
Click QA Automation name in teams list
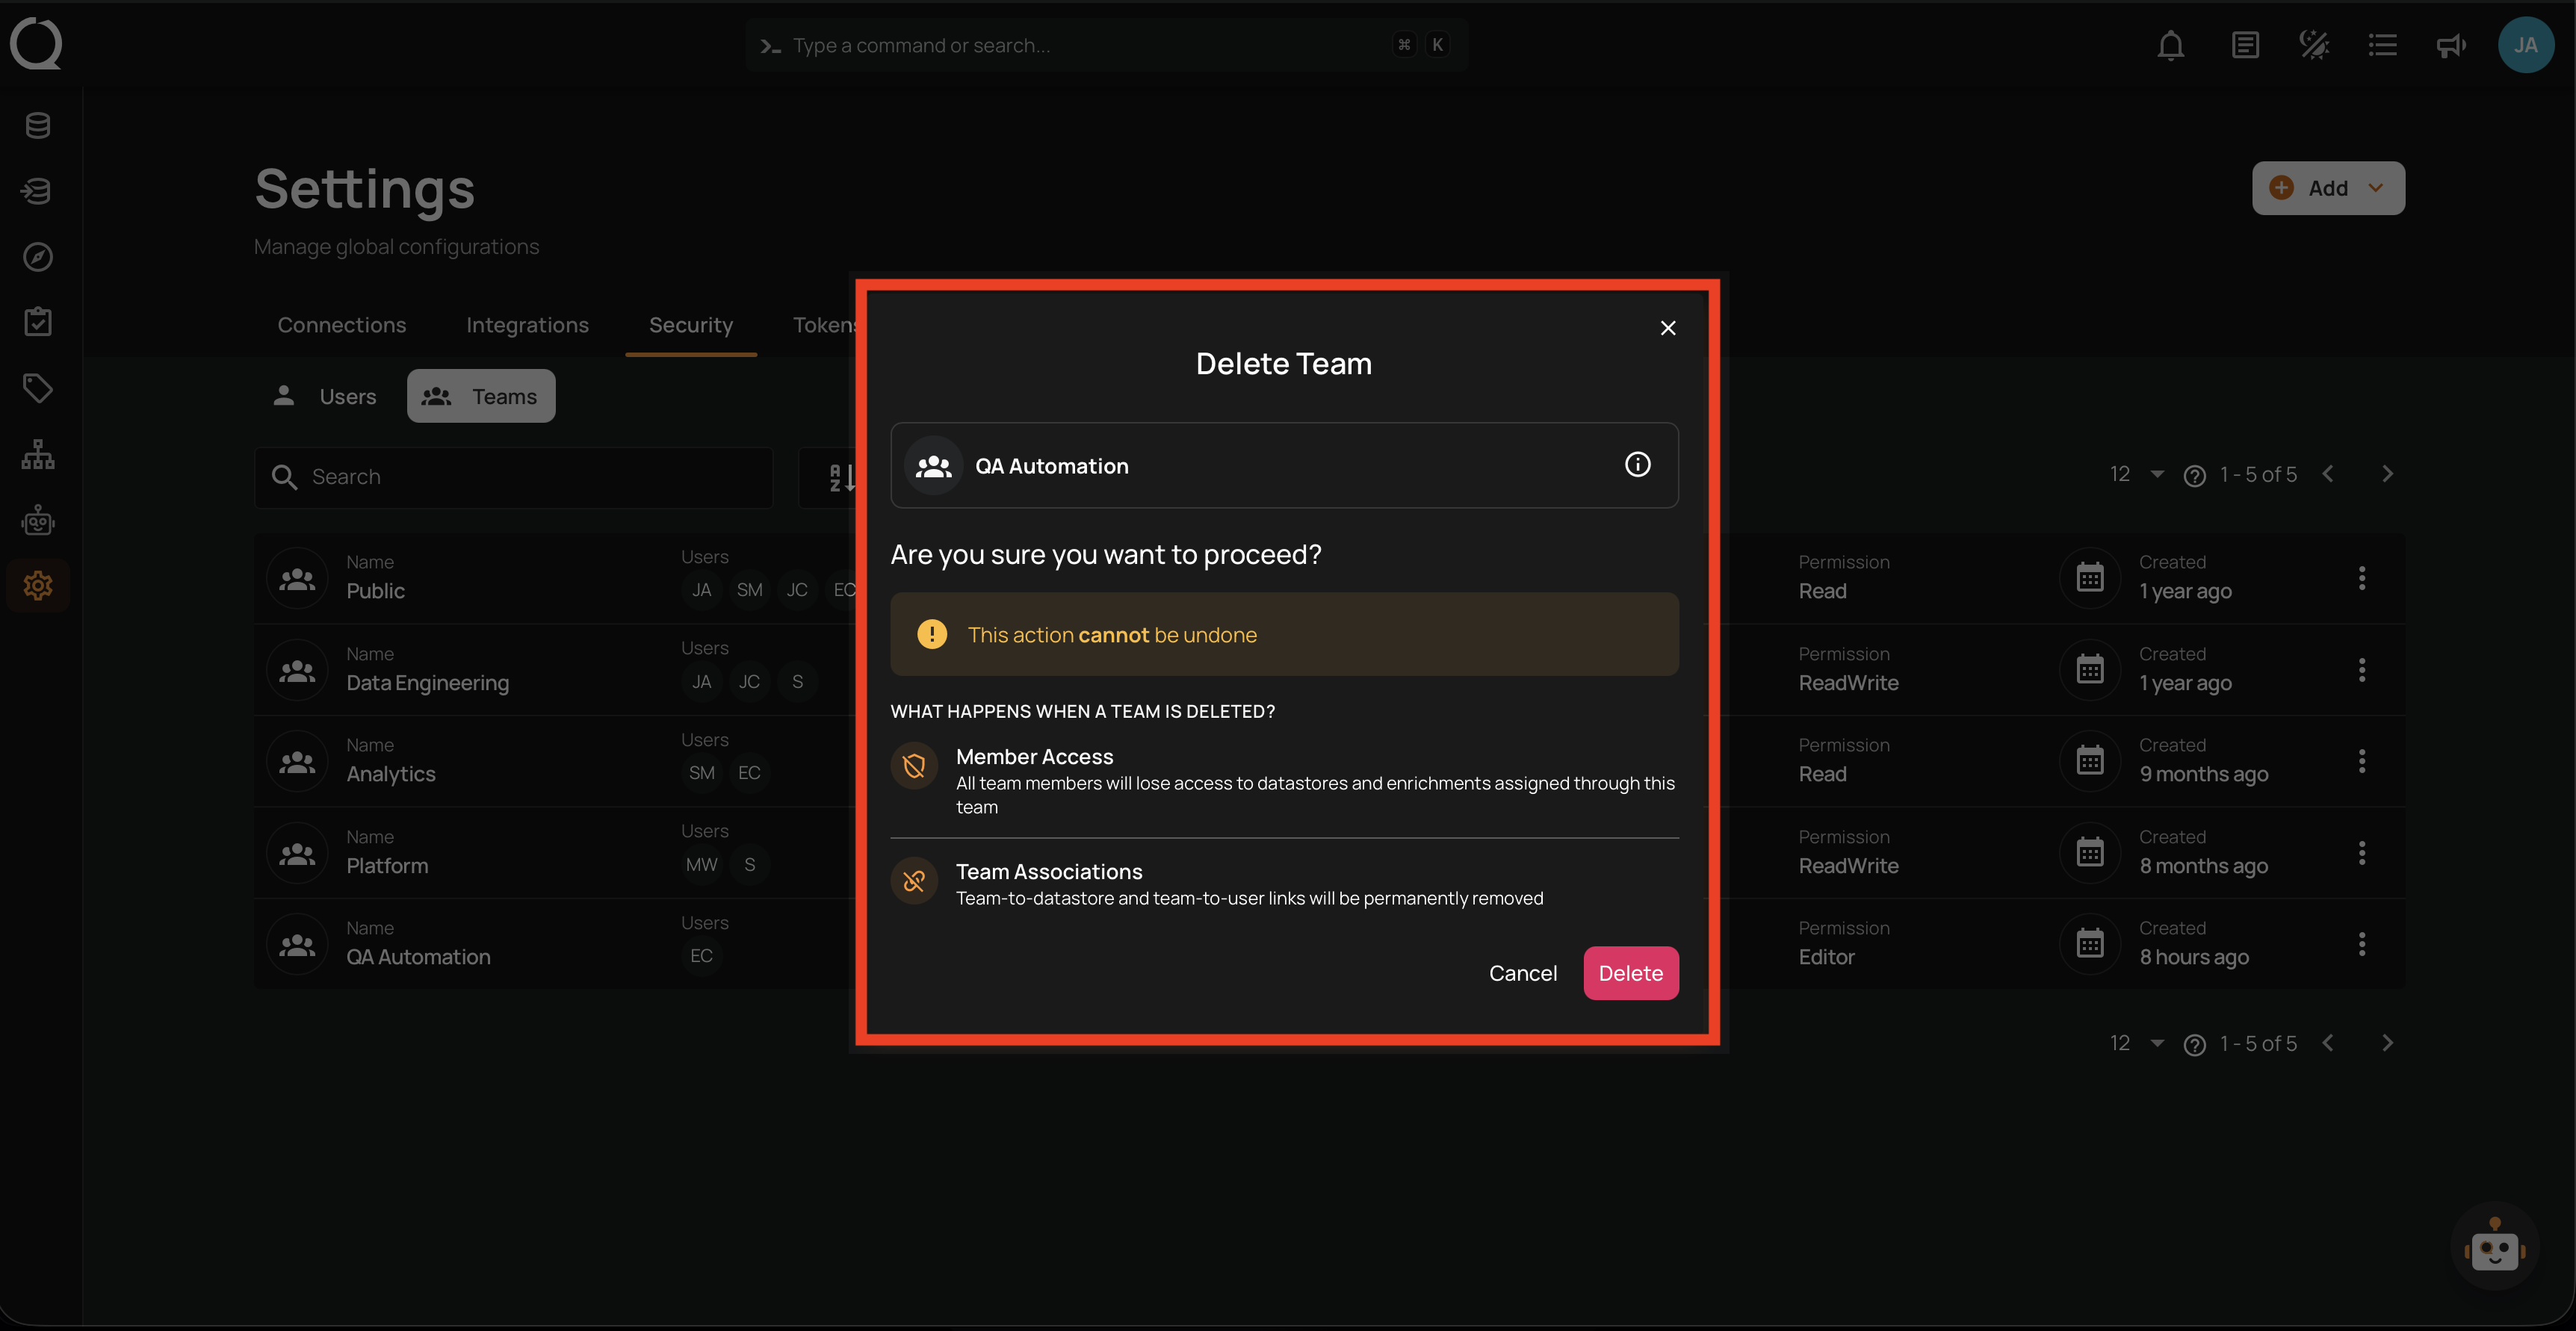pos(418,958)
